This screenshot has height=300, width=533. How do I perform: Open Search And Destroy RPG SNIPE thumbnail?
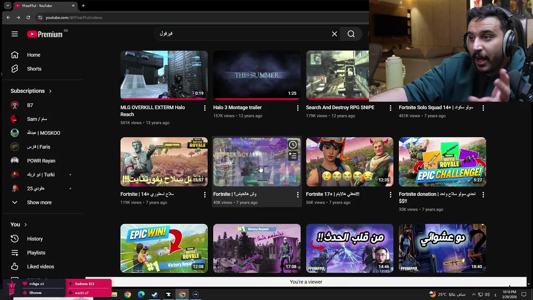[337, 75]
